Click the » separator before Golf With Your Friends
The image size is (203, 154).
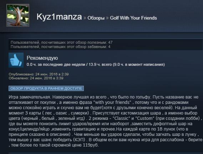[x=107, y=18]
